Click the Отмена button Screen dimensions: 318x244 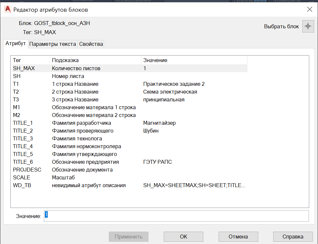click(238, 237)
